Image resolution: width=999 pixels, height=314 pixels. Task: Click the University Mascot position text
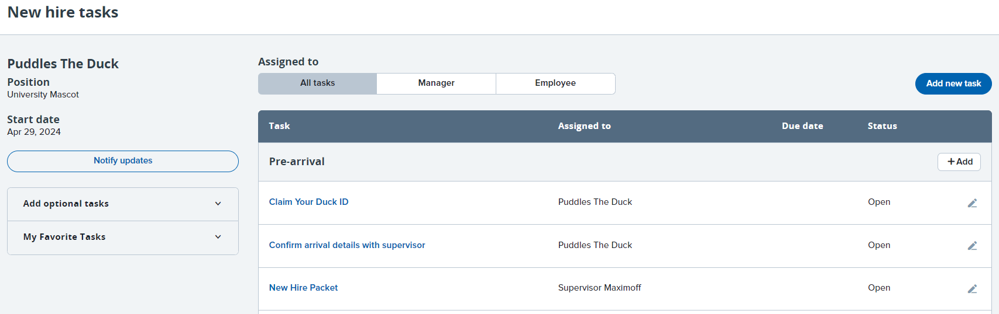point(43,95)
